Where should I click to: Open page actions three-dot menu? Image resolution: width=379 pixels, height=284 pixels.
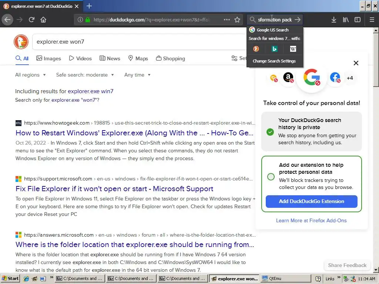pos(227,20)
